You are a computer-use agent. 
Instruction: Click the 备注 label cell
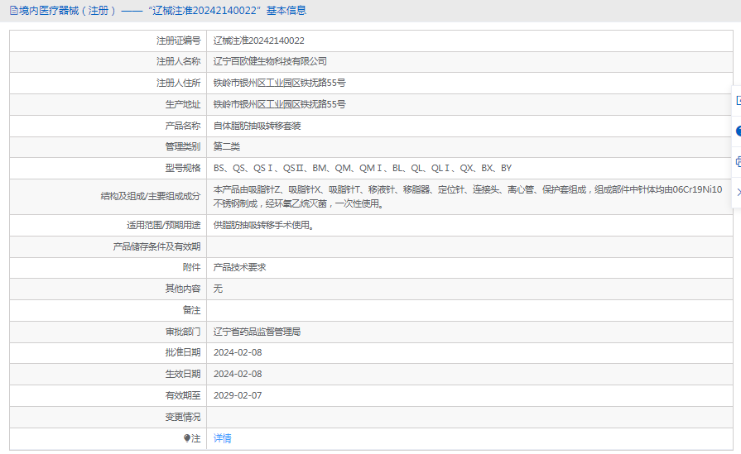click(x=108, y=311)
